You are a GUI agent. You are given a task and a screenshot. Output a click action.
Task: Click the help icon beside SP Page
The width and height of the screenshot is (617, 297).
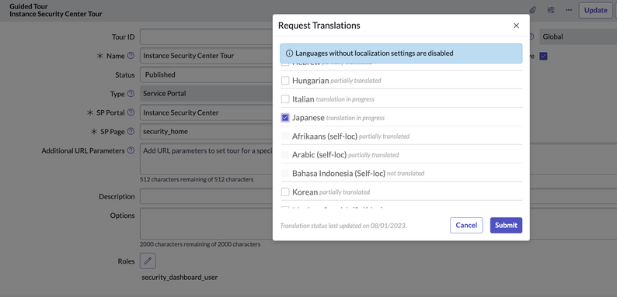[131, 132]
